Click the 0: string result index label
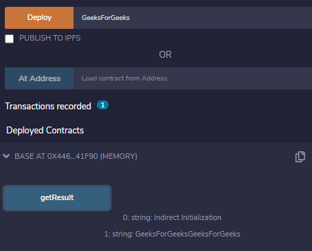The image size is (312, 251). point(137,217)
